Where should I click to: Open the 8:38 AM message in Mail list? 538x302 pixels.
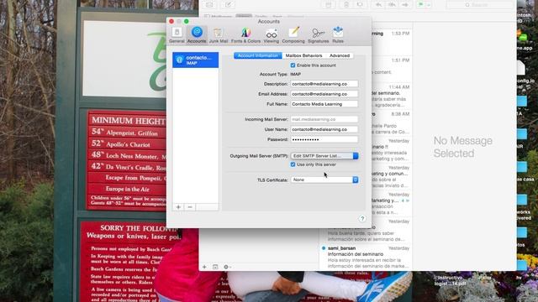coord(392,122)
